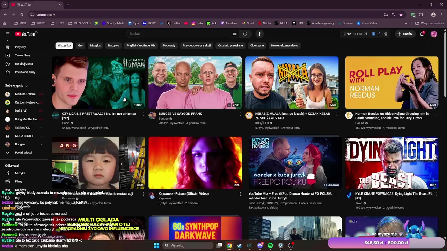Select the Gry filter chip

(80, 45)
